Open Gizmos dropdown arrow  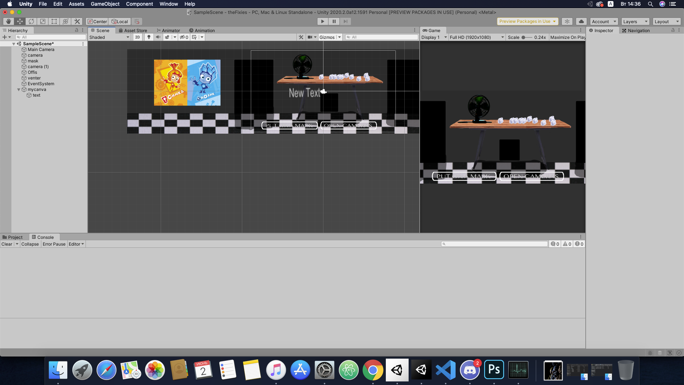pos(340,37)
